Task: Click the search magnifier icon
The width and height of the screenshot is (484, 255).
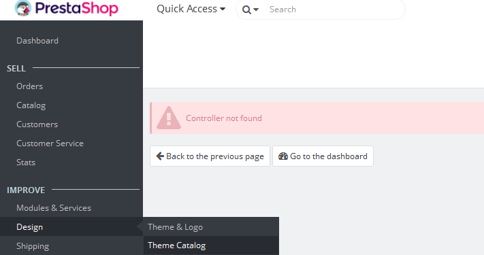Action: (x=246, y=10)
